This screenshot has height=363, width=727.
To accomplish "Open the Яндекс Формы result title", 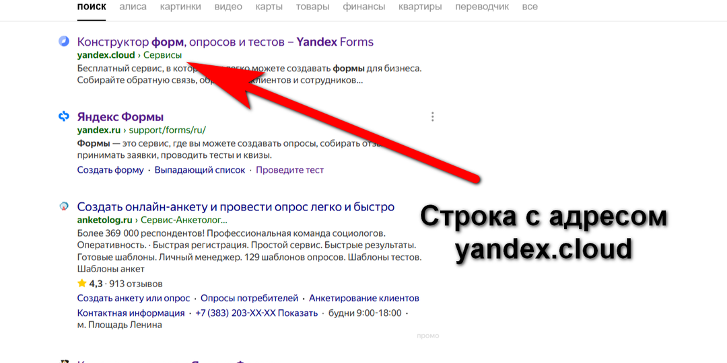I will (x=120, y=117).
